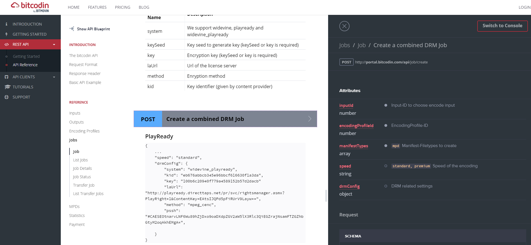531x245 pixels.
Task: Click the Show API Blueprint icon
Action: coord(72,29)
